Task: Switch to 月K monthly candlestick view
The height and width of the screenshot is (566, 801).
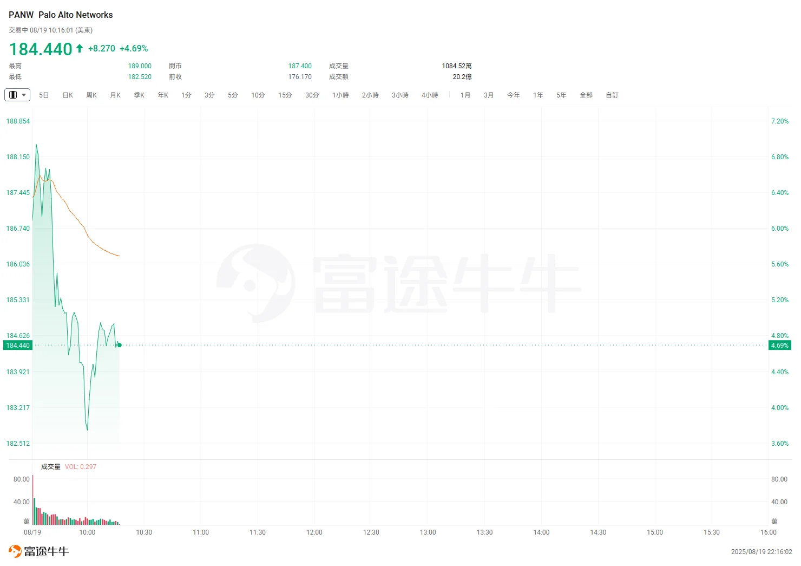Action: (115, 95)
